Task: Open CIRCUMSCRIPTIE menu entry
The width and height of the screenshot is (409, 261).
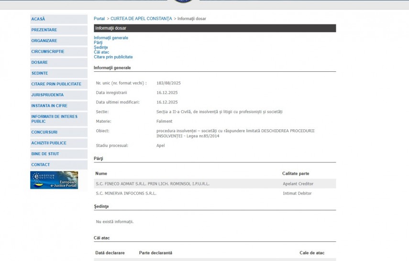Action: click(48, 52)
